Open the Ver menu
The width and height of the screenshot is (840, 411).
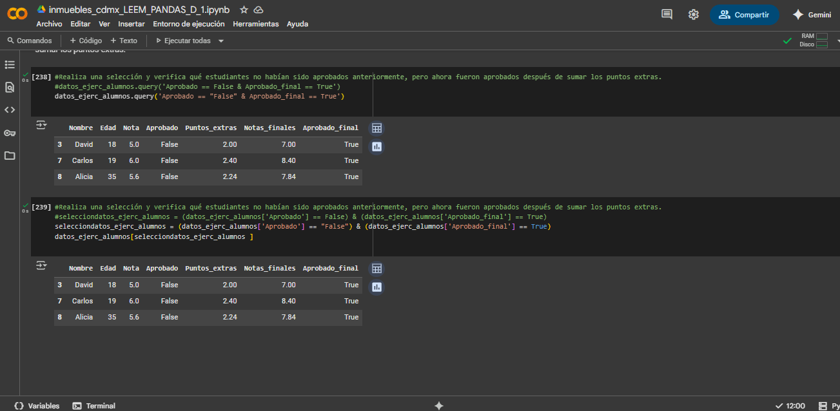click(x=104, y=24)
